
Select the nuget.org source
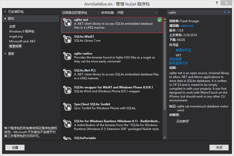point(16,36)
